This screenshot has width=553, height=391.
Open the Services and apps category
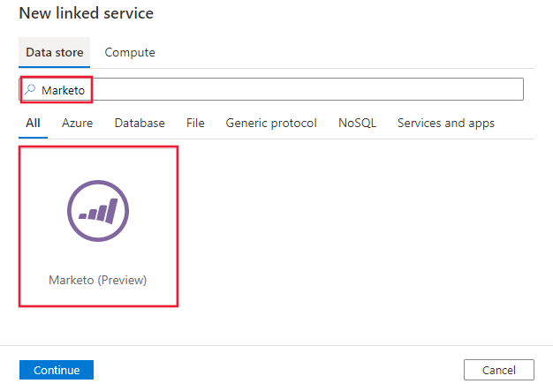pyautogui.click(x=446, y=123)
